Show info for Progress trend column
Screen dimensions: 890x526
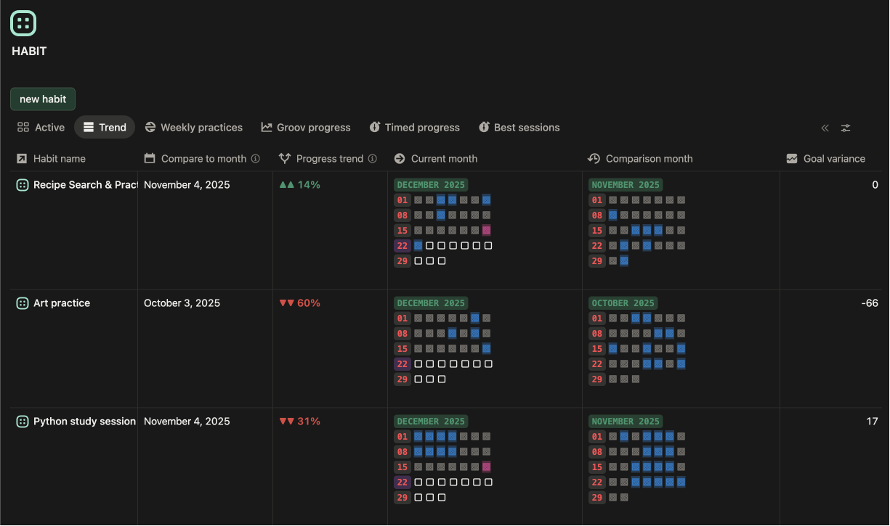(x=373, y=159)
